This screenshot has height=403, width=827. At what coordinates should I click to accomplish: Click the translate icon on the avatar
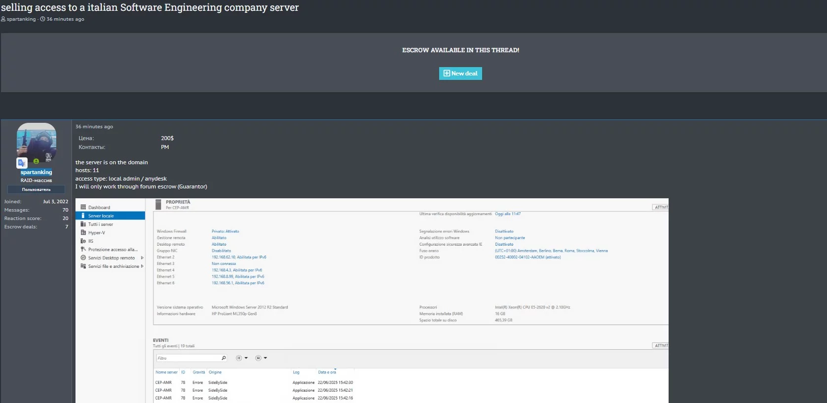(x=22, y=163)
